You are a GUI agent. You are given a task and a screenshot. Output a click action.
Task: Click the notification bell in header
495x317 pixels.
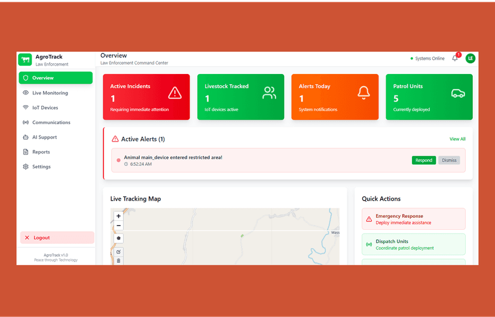pos(455,59)
